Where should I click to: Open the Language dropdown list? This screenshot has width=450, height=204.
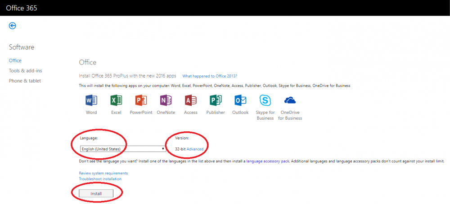122,149
